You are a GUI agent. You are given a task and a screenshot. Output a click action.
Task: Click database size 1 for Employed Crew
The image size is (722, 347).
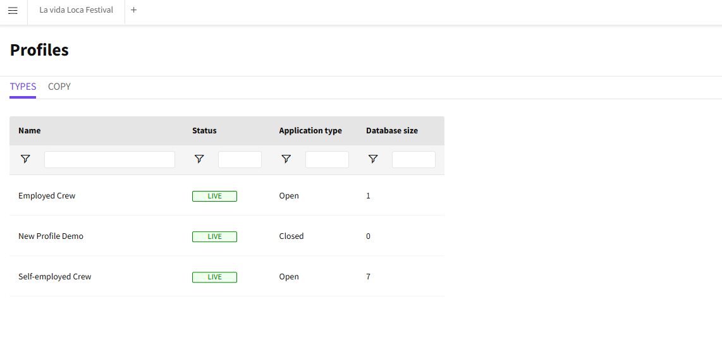(x=369, y=196)
